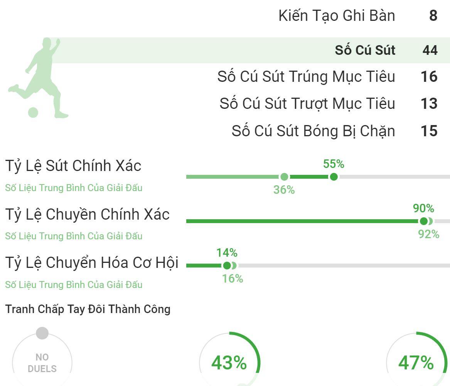This screenshot has height=386, width=450.
Task: Click the 16% league average conversion label
Action: tap(233, 279)
